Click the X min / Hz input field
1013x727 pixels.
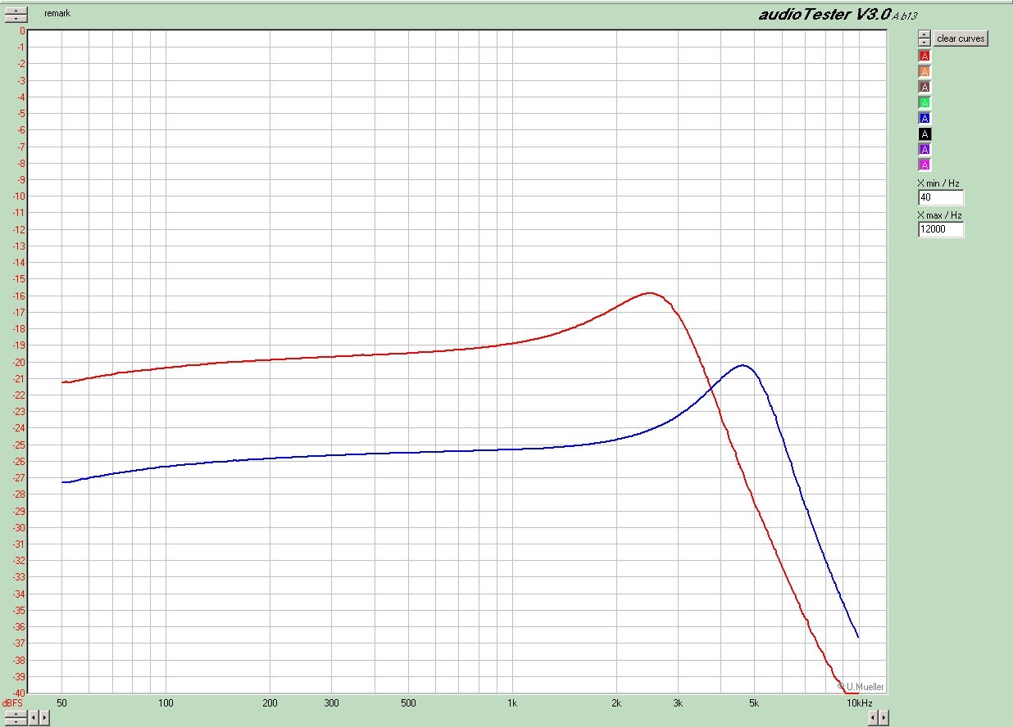click(941, 197)
